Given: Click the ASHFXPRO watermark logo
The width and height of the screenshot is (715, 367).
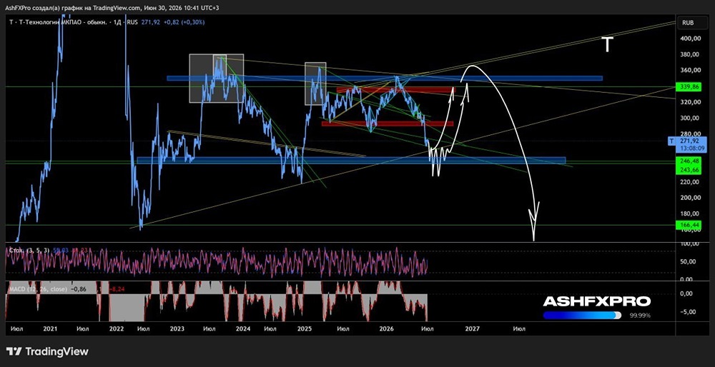Looking at the screenshot, I should coord(597,301).
